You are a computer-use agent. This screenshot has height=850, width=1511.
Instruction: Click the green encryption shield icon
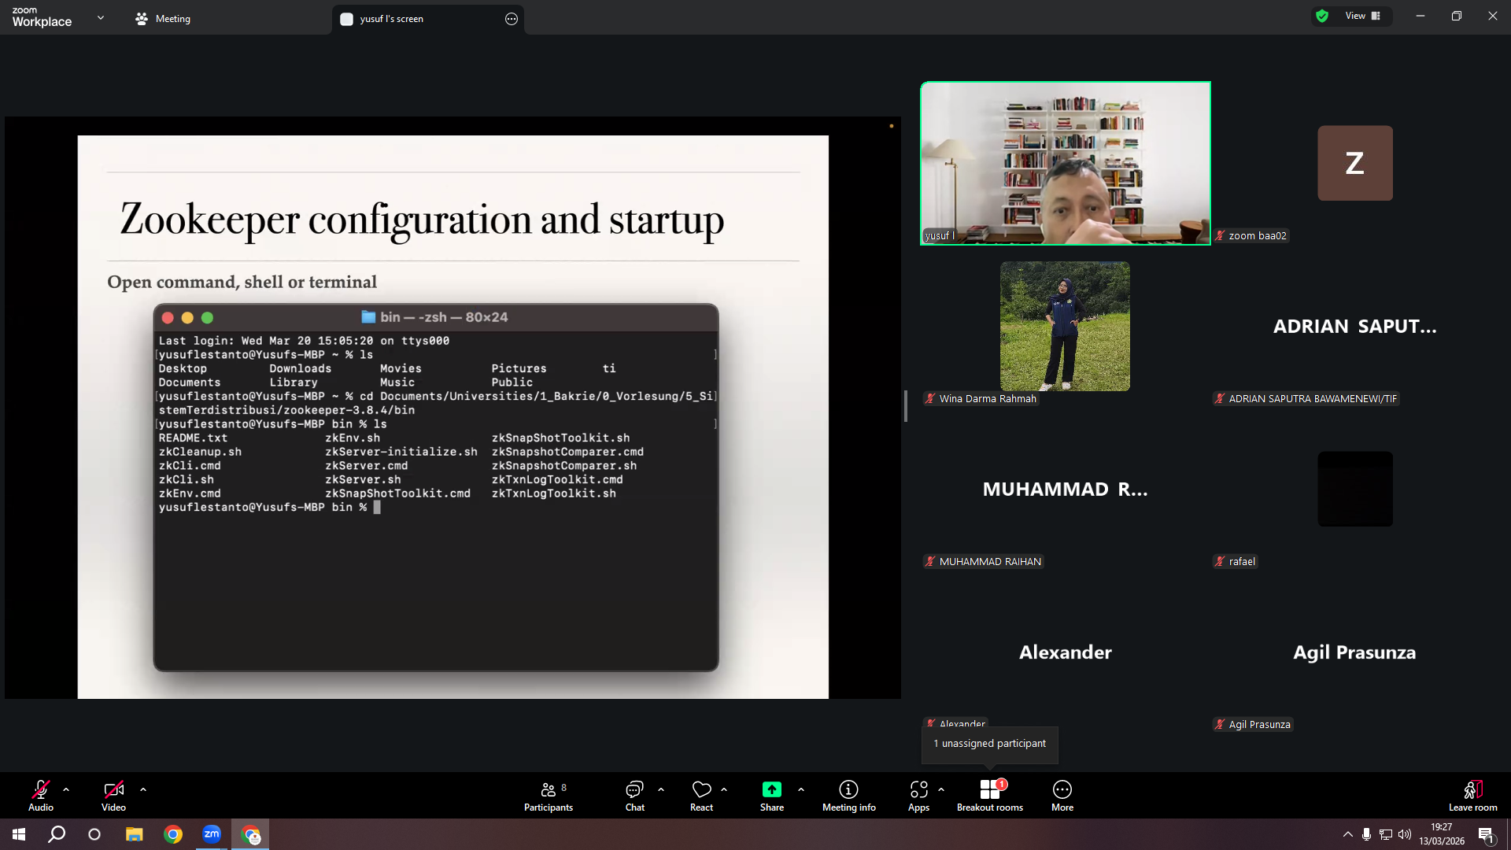tap(1322, 16)
